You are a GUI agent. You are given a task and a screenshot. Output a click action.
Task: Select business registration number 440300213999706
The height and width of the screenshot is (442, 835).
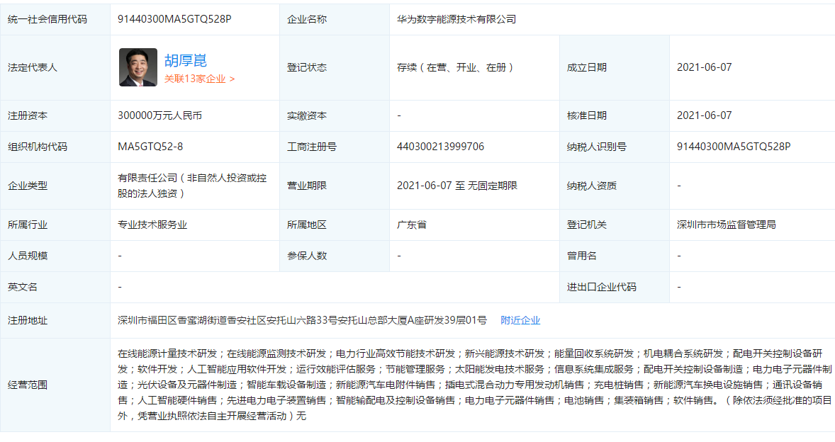[440, 147]
